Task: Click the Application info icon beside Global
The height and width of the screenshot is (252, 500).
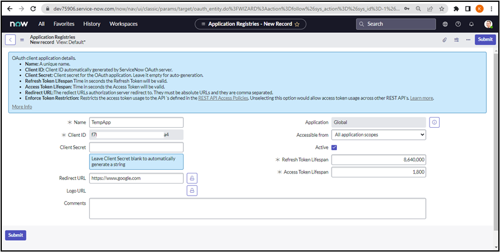Action: [435, 122]
